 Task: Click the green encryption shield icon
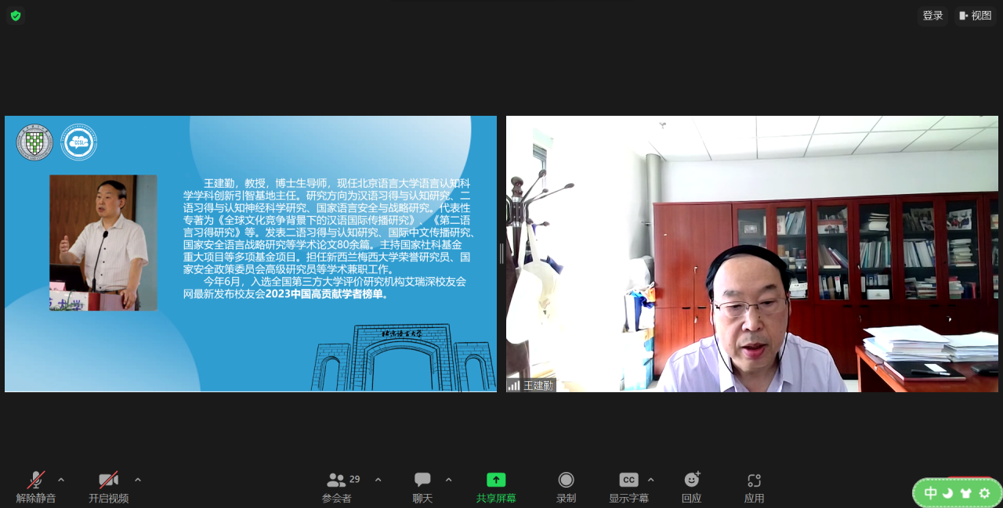[x=16, y=16]
